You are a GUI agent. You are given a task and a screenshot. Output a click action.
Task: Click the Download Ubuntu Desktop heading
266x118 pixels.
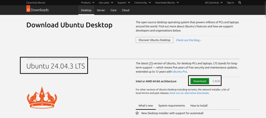click(x=69, y=25)
